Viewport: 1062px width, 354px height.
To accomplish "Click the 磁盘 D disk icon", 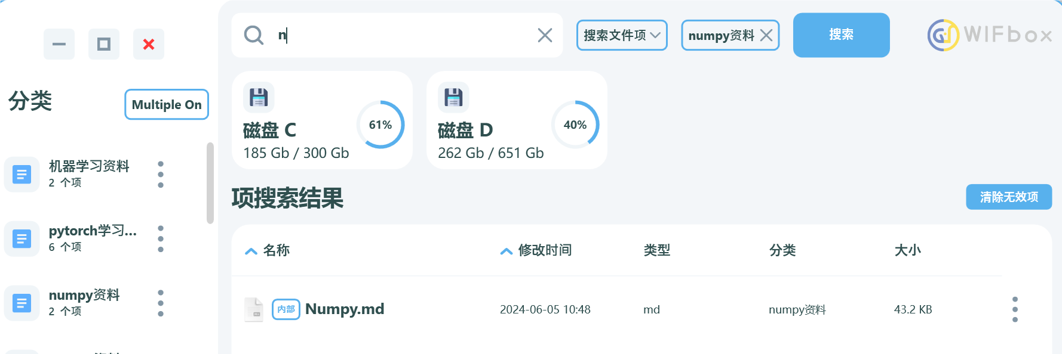I will [453, 97].
